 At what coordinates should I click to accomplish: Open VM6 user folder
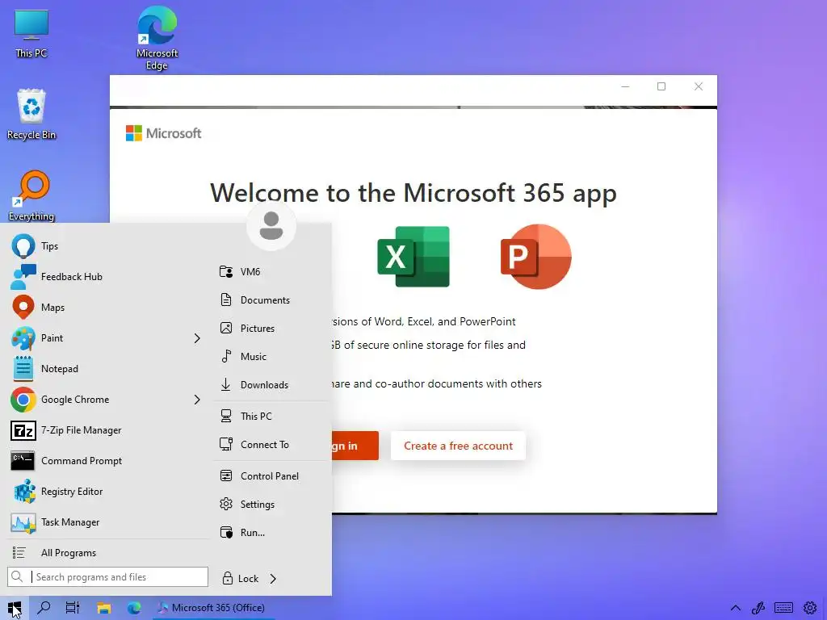271,271
